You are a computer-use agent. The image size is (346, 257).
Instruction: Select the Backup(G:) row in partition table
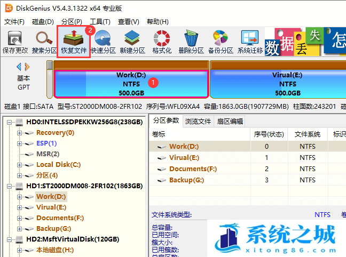coord(248,180)
